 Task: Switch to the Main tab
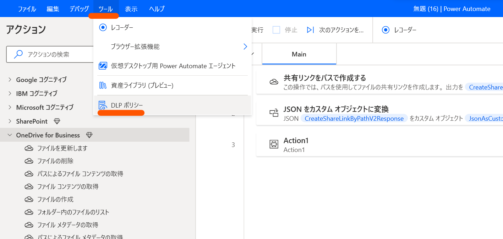click(299, 54)
